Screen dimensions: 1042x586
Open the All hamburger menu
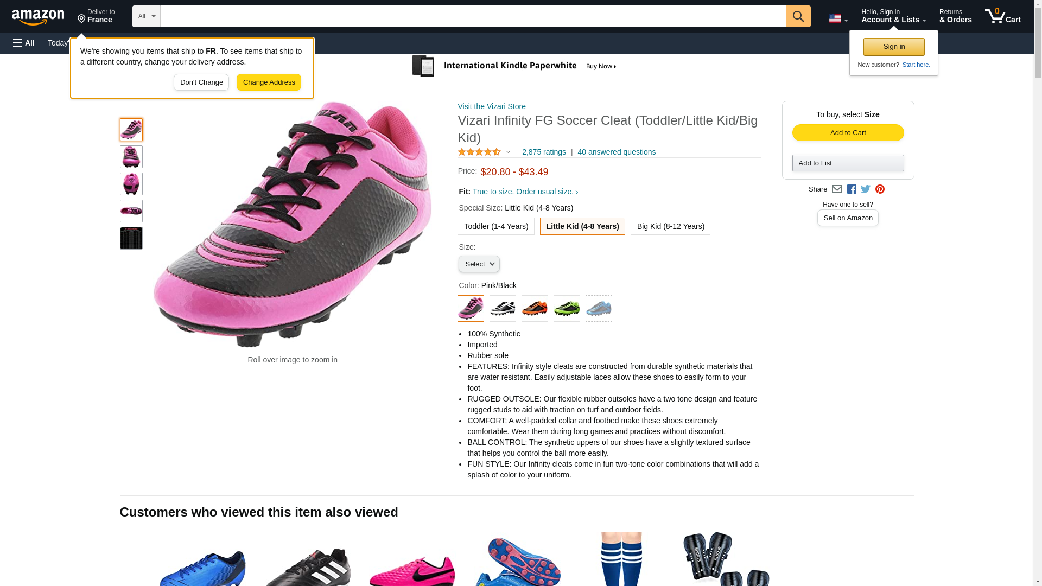pos(24,43)
